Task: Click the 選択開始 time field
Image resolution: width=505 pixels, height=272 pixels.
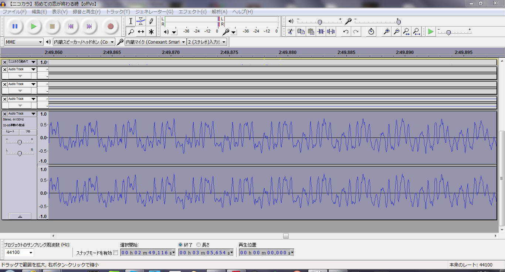Action: 148,253
